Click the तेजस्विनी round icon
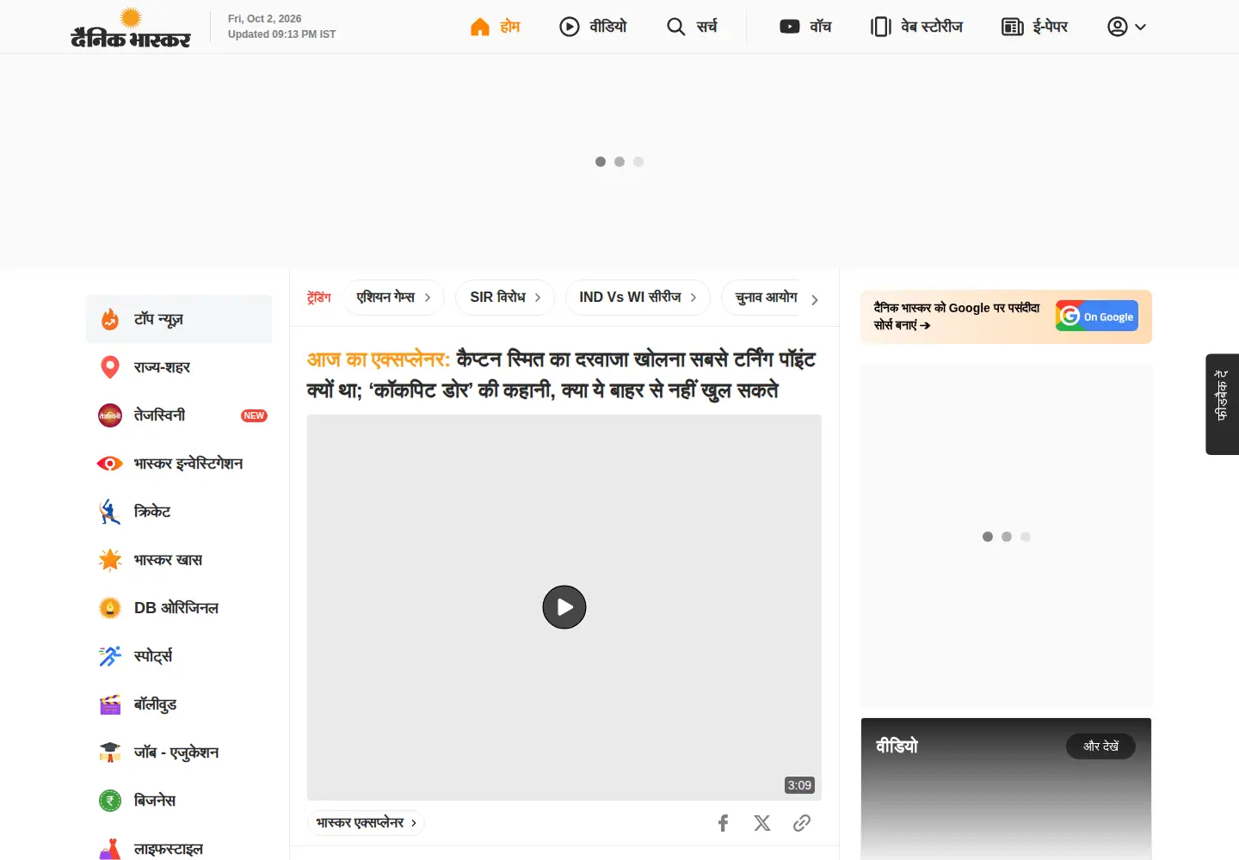 tap(110, 415)
